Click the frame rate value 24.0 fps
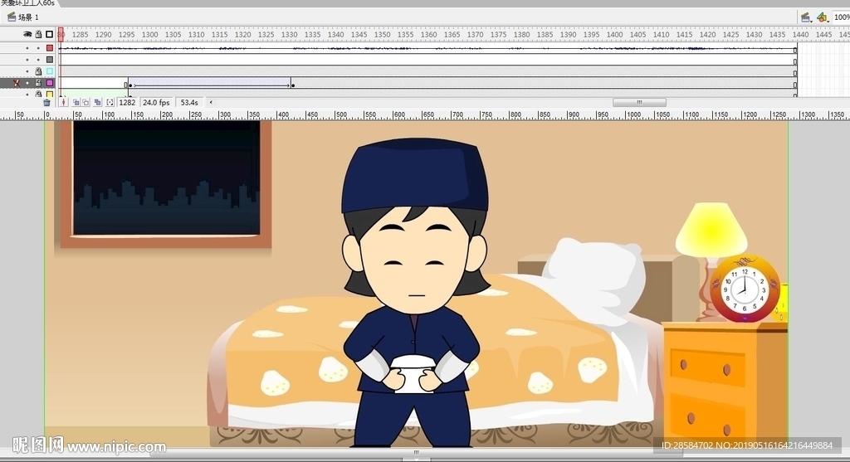 pos(156,102)
